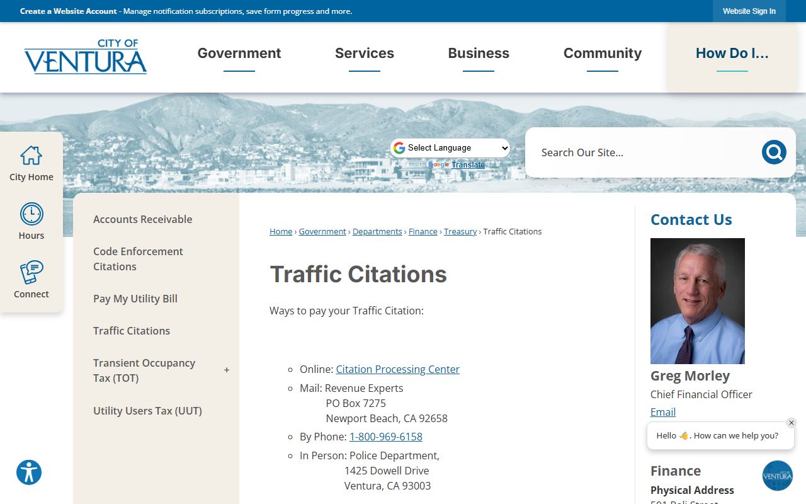The image size is (806, 504).
Task: Open Pay My Utility Bill sidebar link
Action: coord(135,299)
